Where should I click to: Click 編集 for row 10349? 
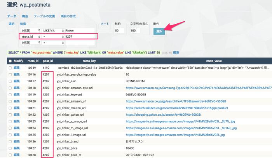point(17,68)
